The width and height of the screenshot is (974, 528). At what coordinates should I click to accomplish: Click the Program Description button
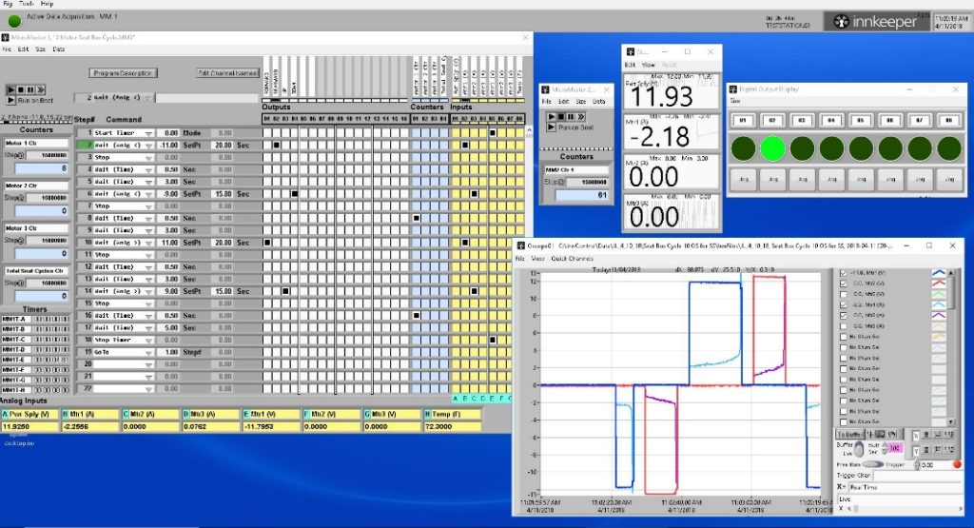pos(123,72)
